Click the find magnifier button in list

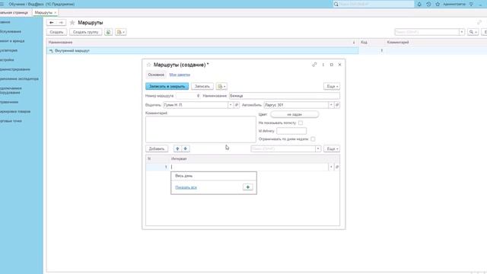[x=473, y=32]
